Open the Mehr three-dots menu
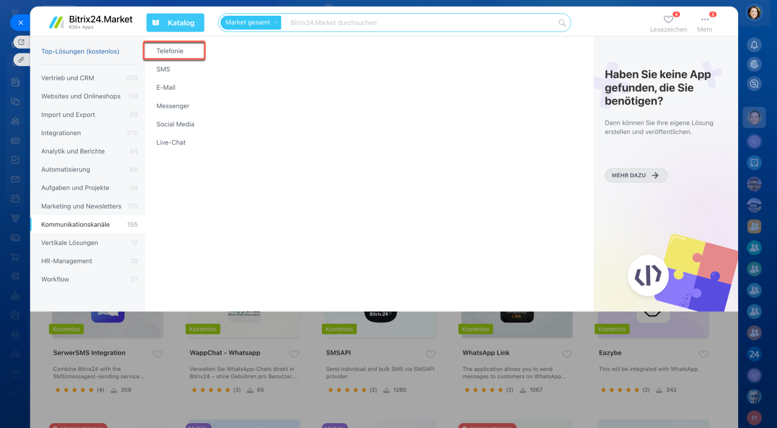The width and height of the screenshot is (777, 428). pyautogui.click(x=705, y=19)
